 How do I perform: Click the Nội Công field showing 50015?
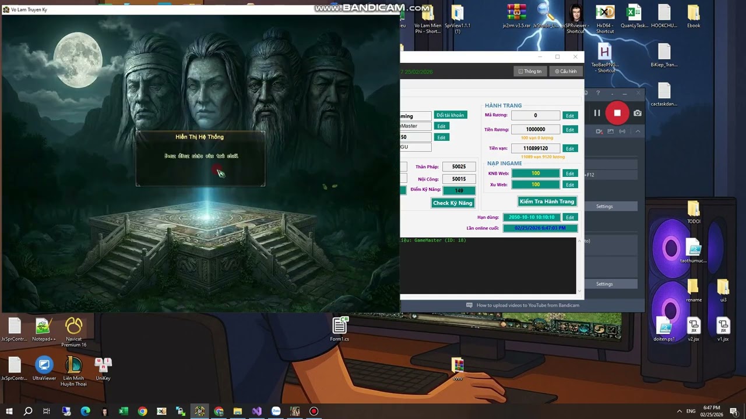[459, 179]
